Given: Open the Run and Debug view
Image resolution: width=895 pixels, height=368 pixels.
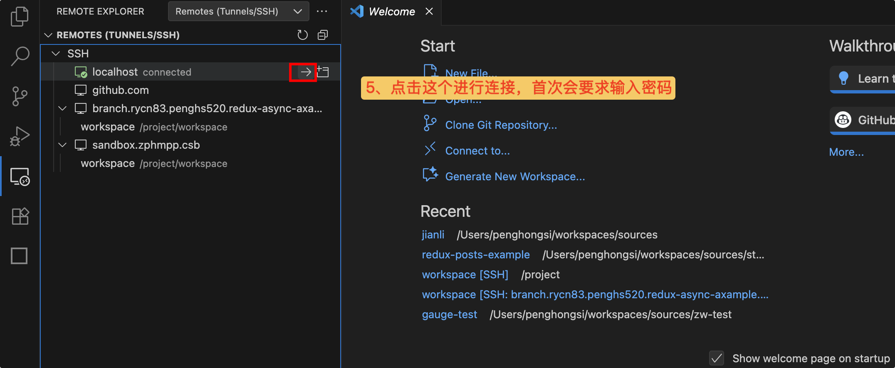Looking at the screenshot, I should (20, 137).
